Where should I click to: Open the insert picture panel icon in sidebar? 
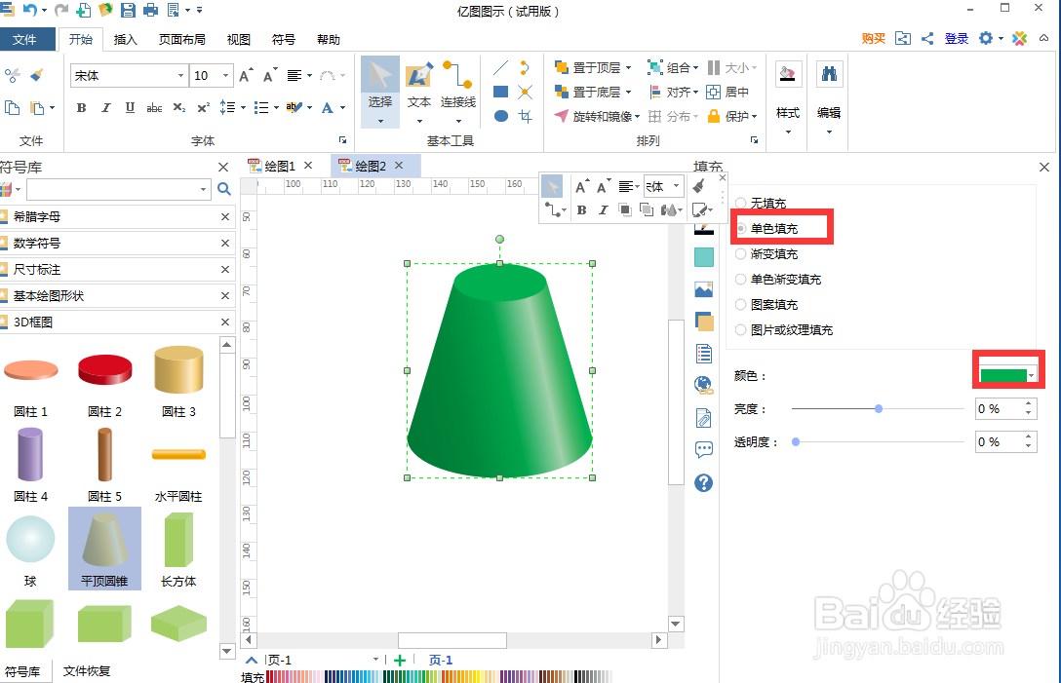[704, 289]
